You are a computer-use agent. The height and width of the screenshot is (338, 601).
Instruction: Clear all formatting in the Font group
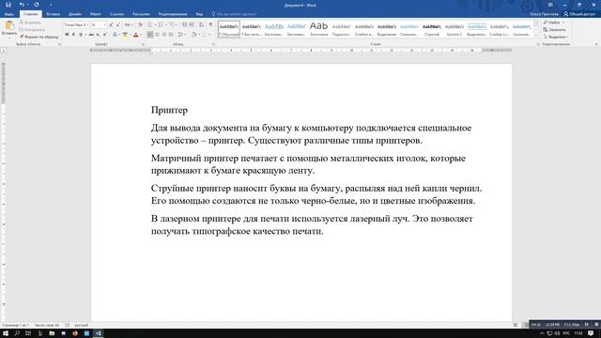pyautogui.click(x=140, y=25)
